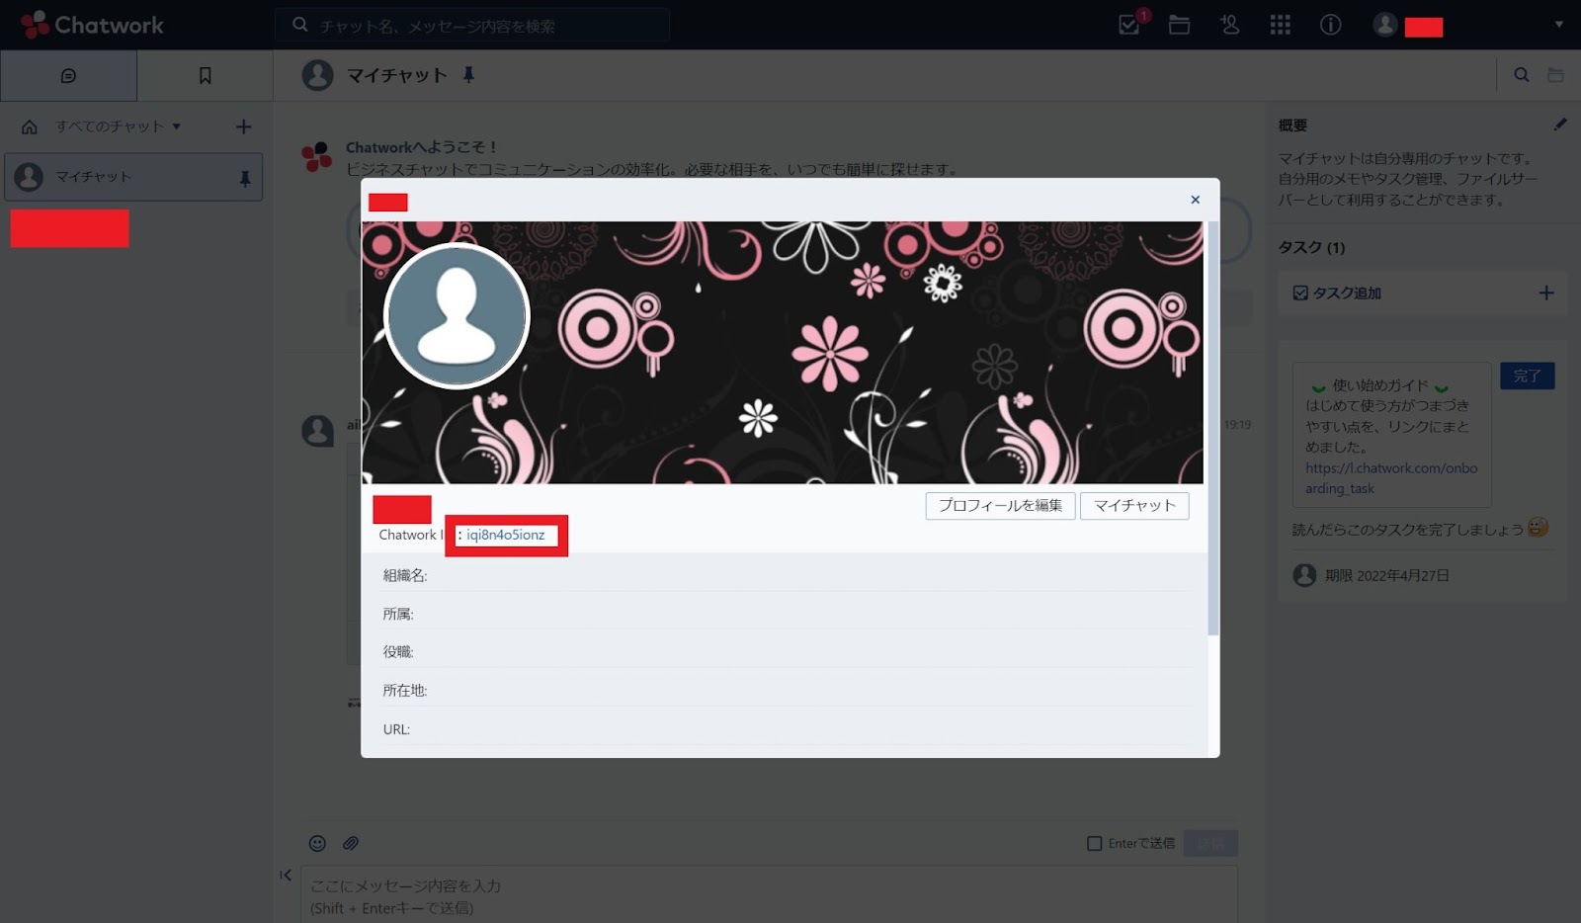This screenshot has height=923, width=1581.
Task: Click the 所在地: row
Action: [785, 690]
